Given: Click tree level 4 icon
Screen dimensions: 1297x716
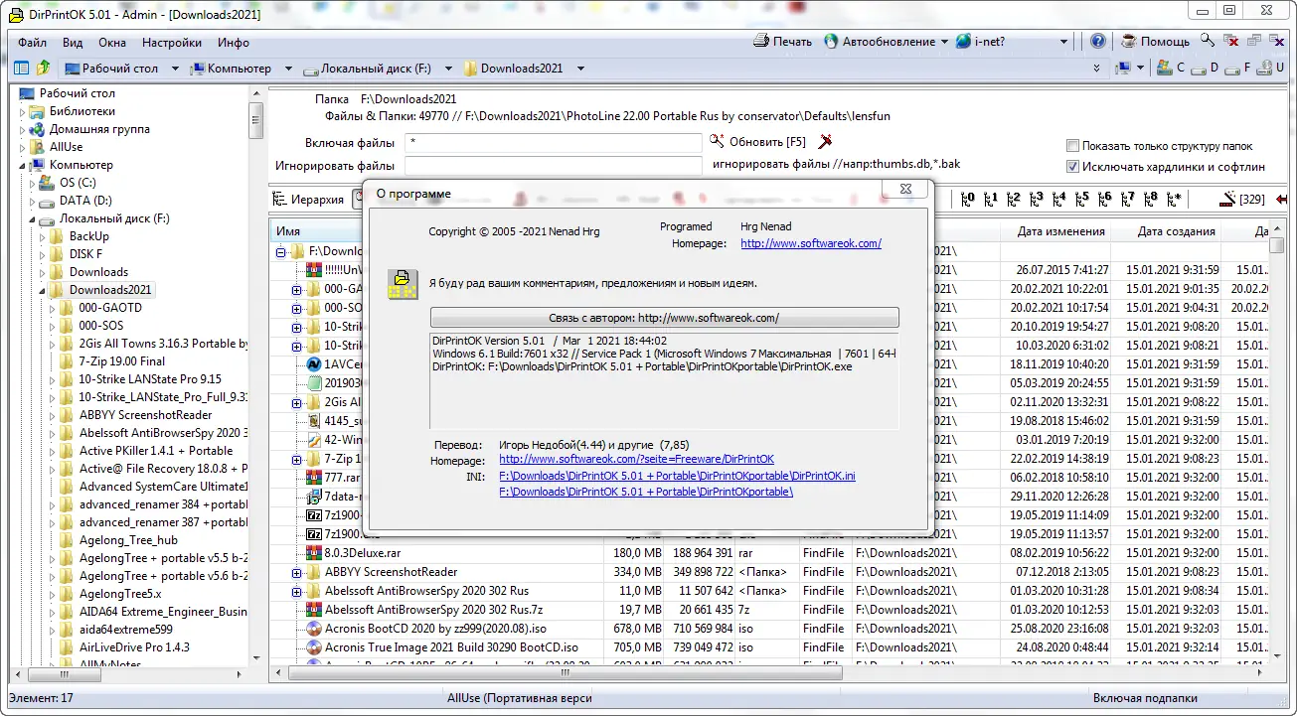Looking at the screenshot, I should [1059, 199].
